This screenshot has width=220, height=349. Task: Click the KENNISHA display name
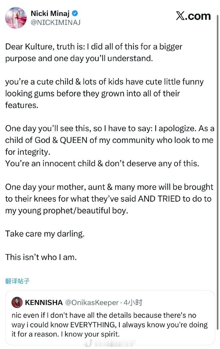tap(44, 302)
